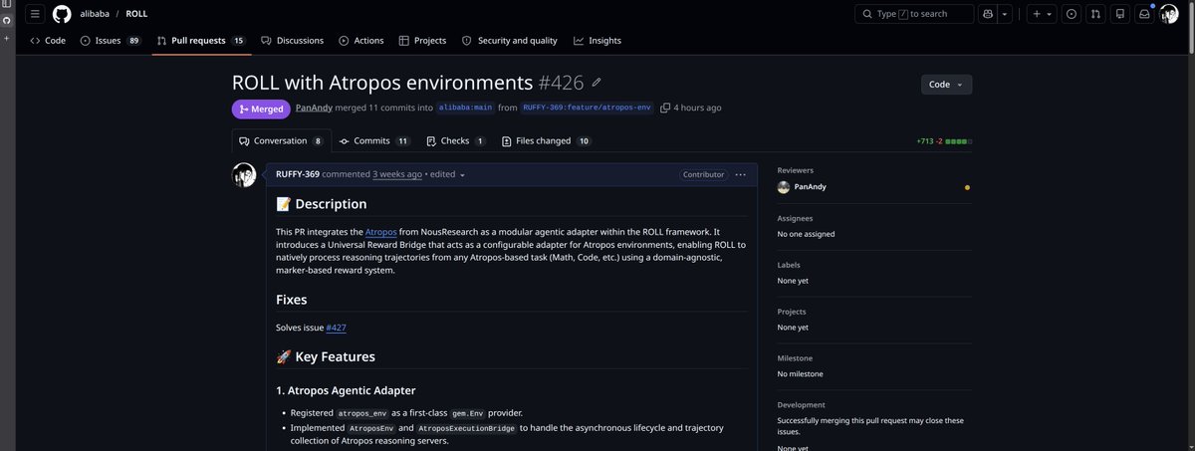Click the browser sidebar GitHub tab icon
The height and width of the screenshot is (451, 1195).
[6, 22]
